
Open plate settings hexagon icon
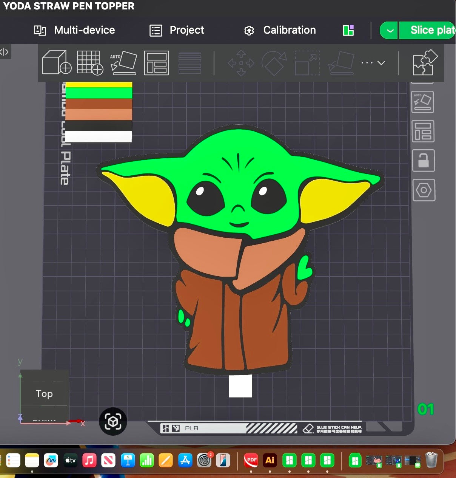(424, 190)
